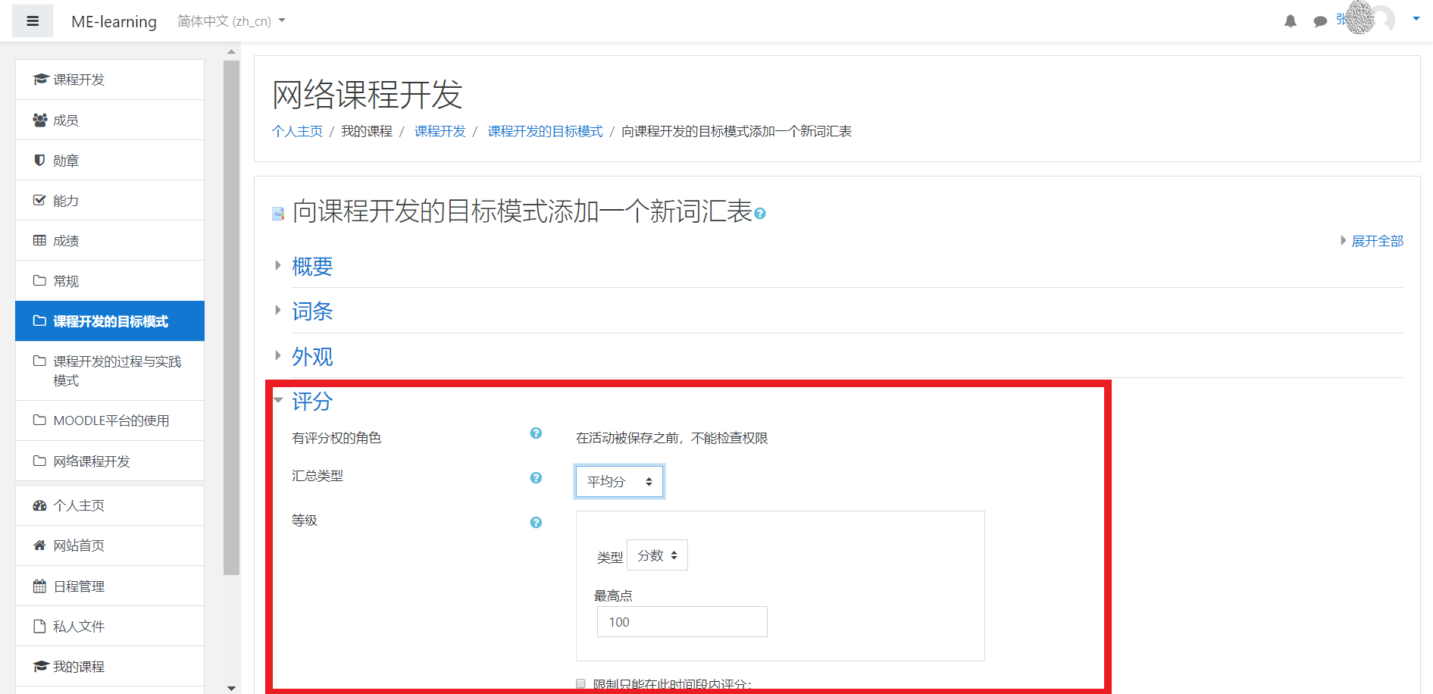Click the help icon next to 有评分权的角色
Screen dimensions: 1433x694
[x=536, y=433]
